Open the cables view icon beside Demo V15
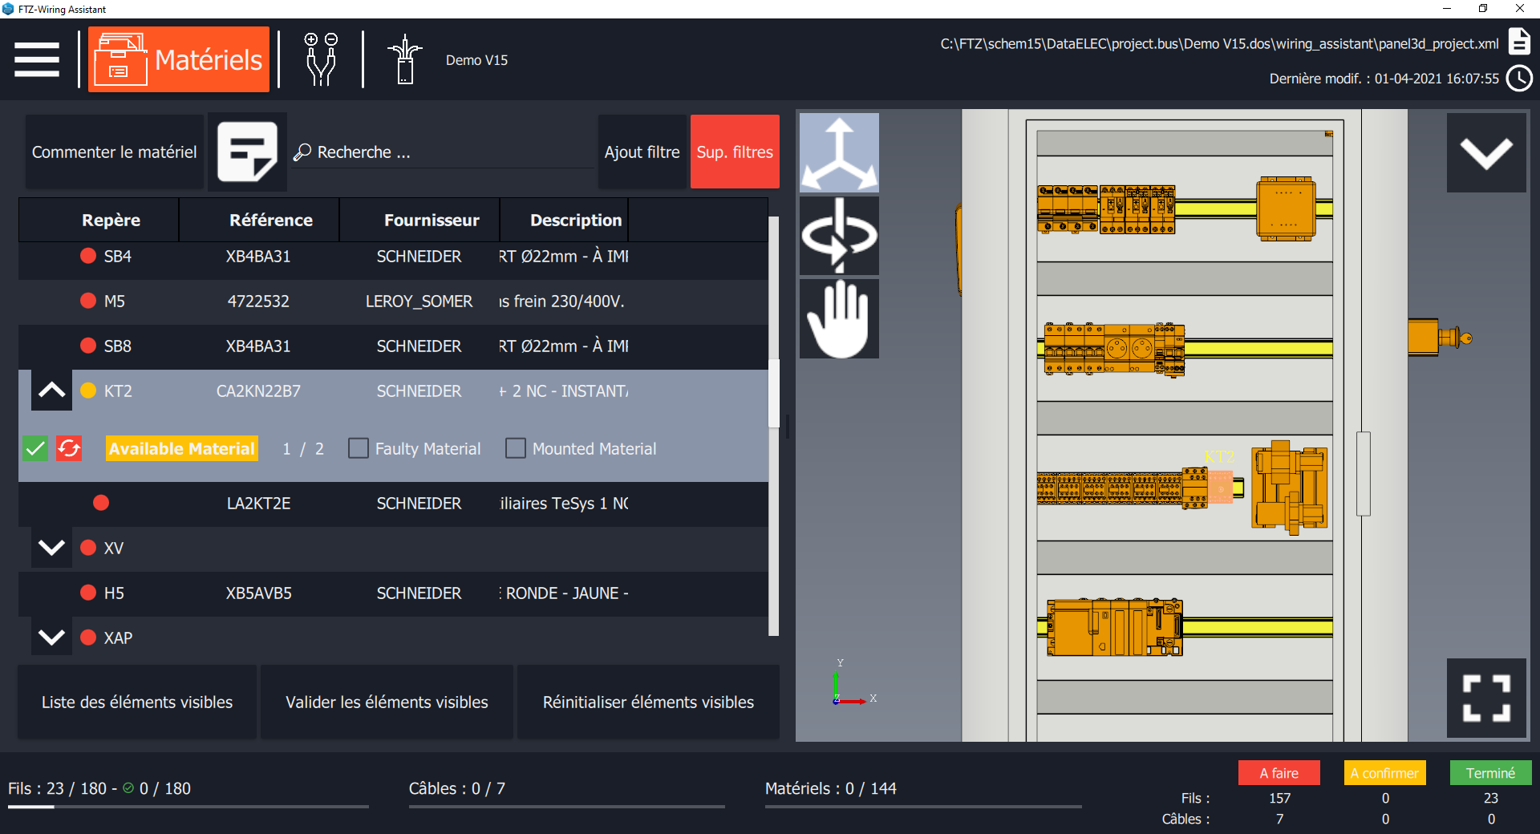 (406, 59)
